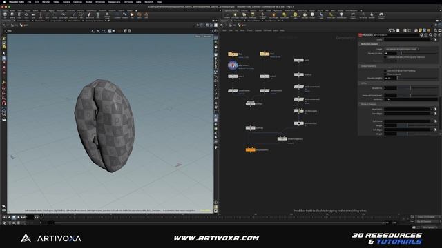Screen dimensions: 442x248
Task: Add a Distant Light from the shelf
Action: pyautogui.click(x=284, y=15)
